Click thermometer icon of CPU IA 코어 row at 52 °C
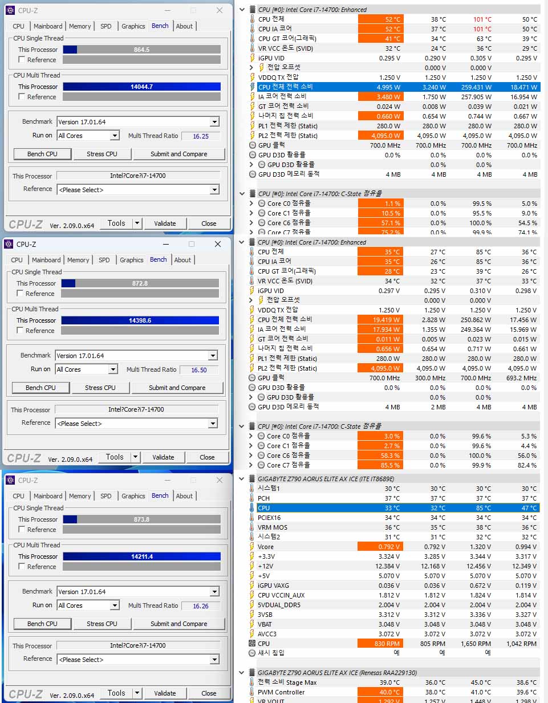Screen dimensions: 548x703 pos(253,29)
